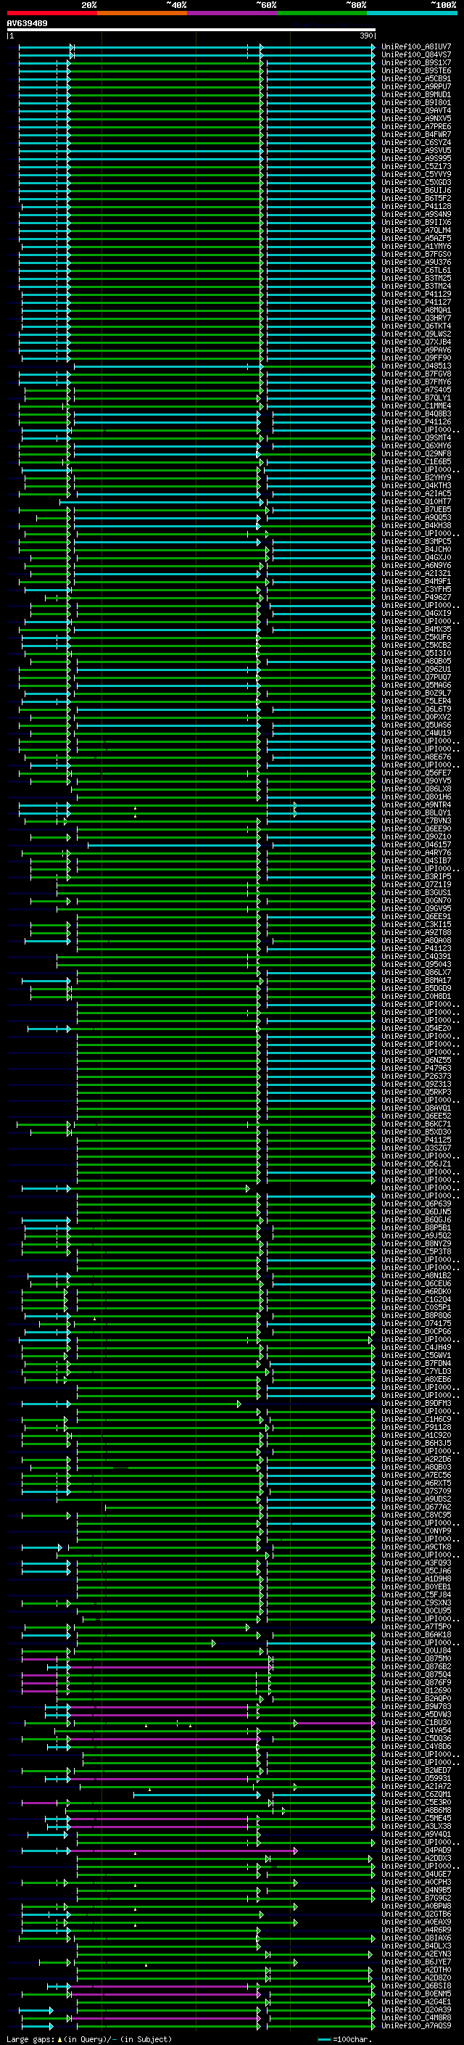Click the UniRef100_Q8IAX6 hit label

point(416,1938)
